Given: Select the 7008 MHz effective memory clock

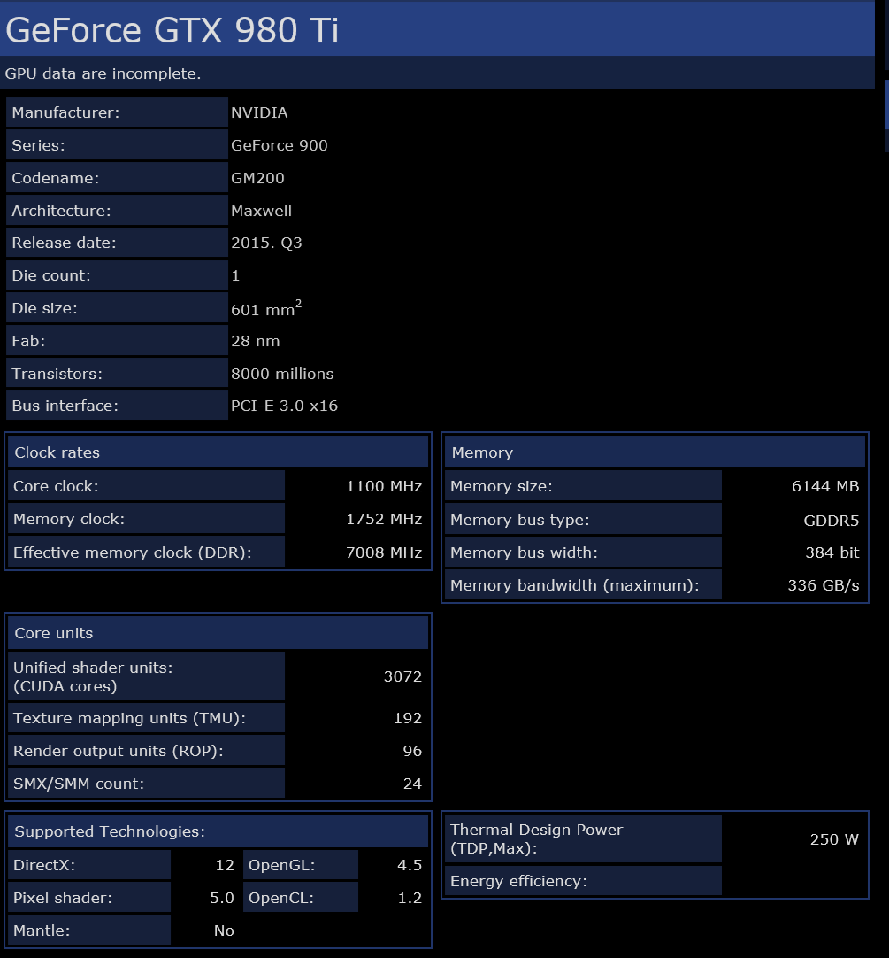Looking at the screenshot, I should click(x=384, y=552).
